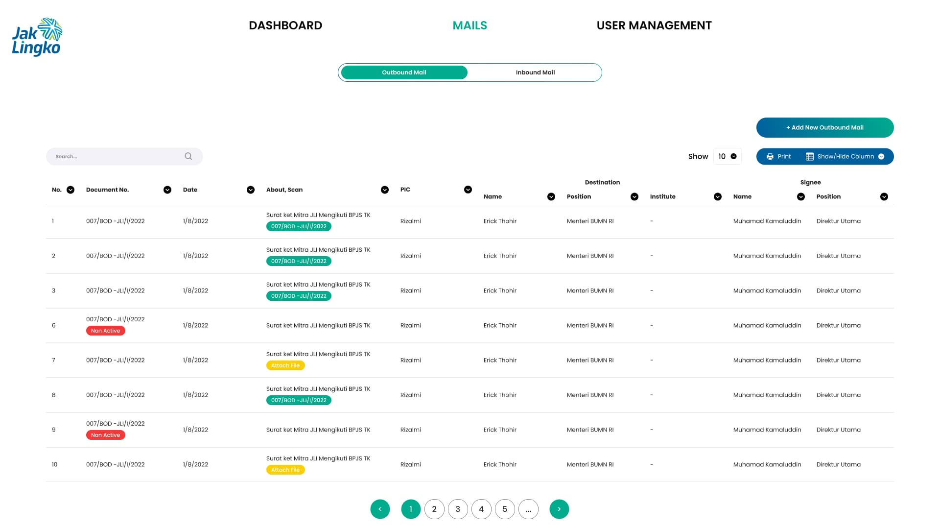This screenshot has height=529, width=940.
Task: Click the JakLingko logo
Action: [x=37, y=37]
